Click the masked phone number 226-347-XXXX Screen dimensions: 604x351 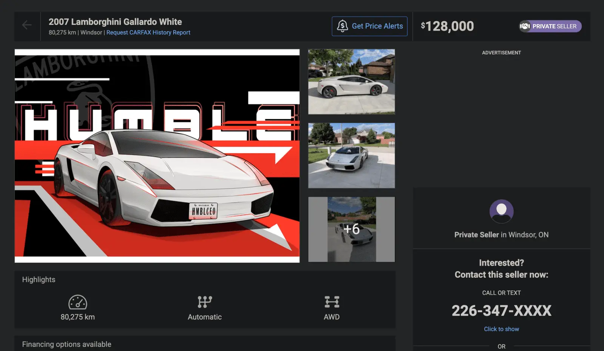(501, 311)
